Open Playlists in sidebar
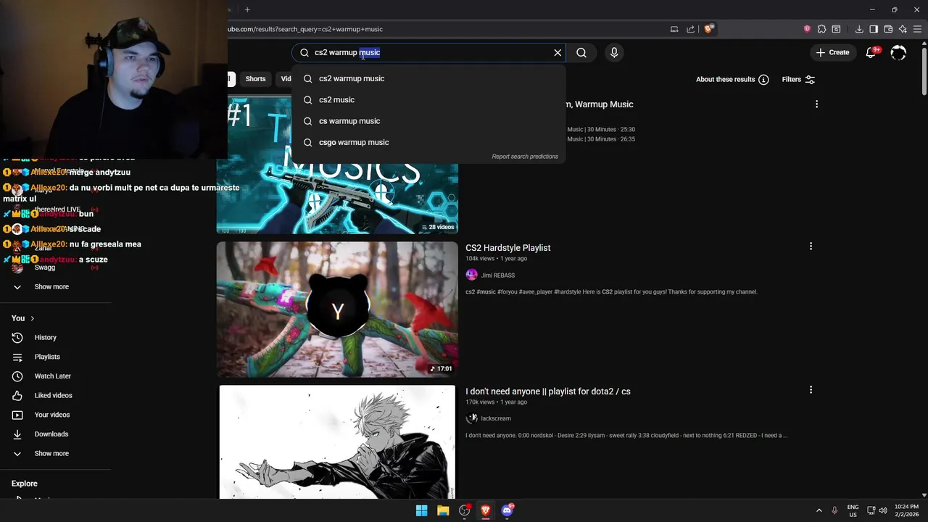 tap(47, 357)
